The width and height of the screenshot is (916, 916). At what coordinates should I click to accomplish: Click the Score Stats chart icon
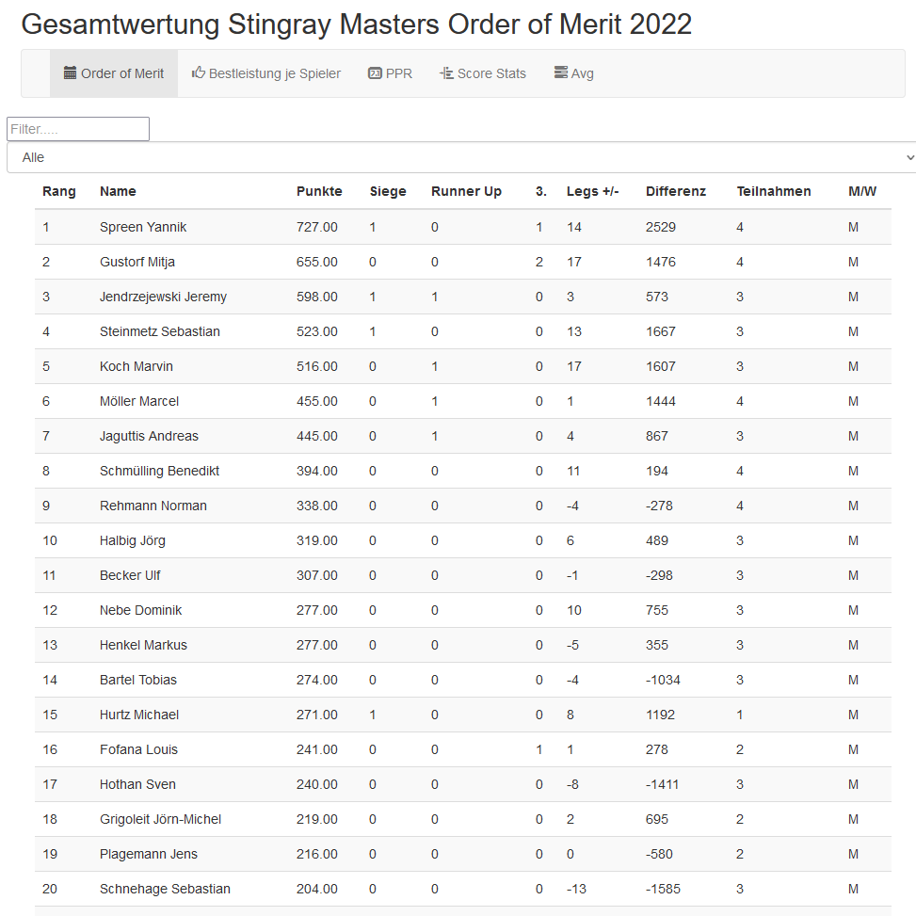click(446, 73)
